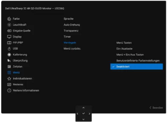Viewport: 167px width, 122px height.
Task: Click the Zeitplan calendar icon
Action: coord(9,67)
